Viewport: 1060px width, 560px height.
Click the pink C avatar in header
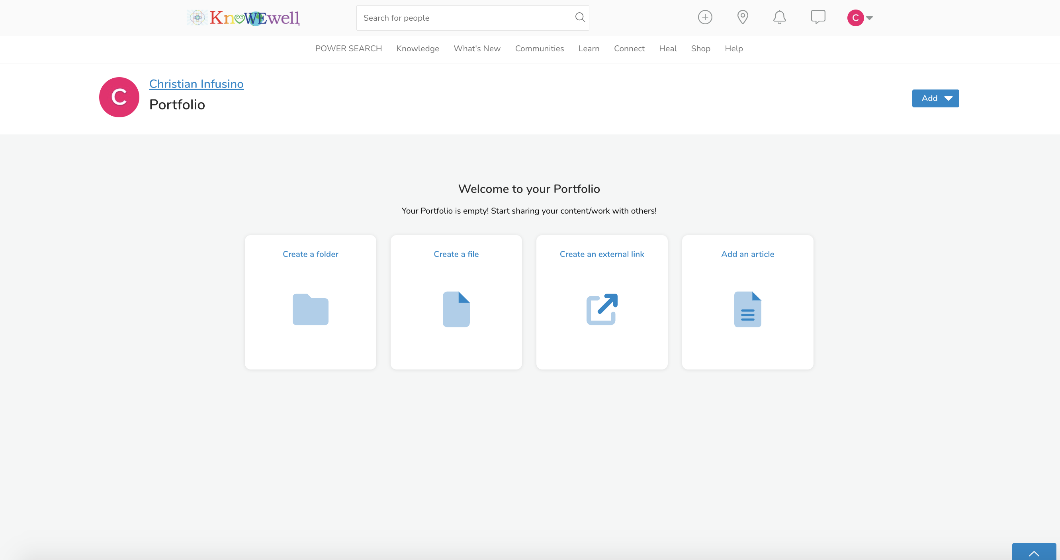855,17
